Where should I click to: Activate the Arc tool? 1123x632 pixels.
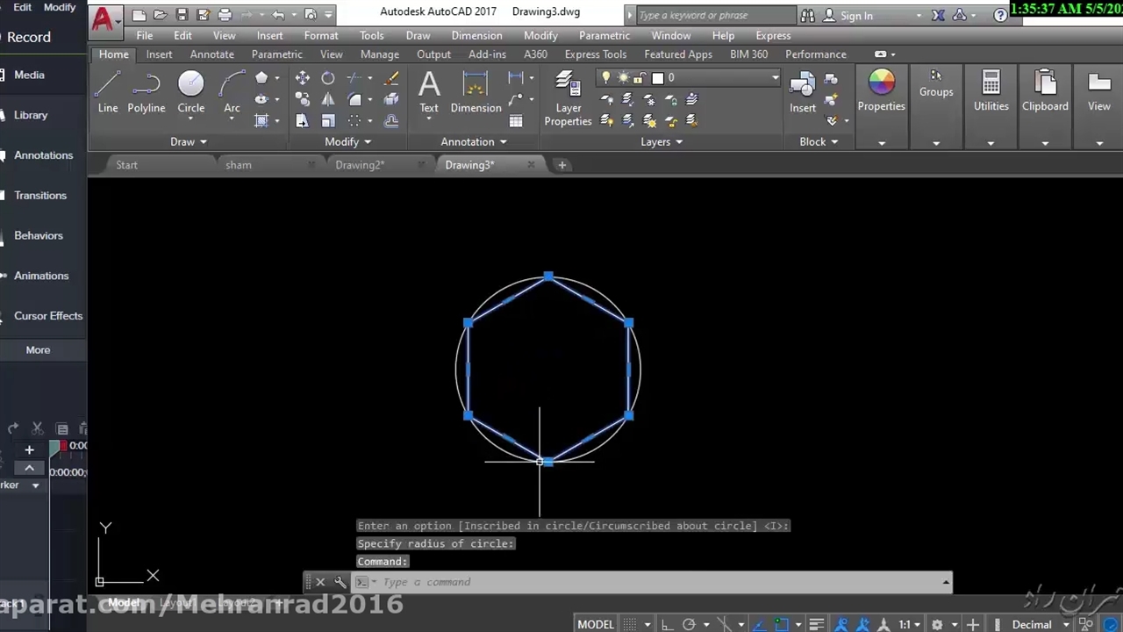tap(232, 92)
